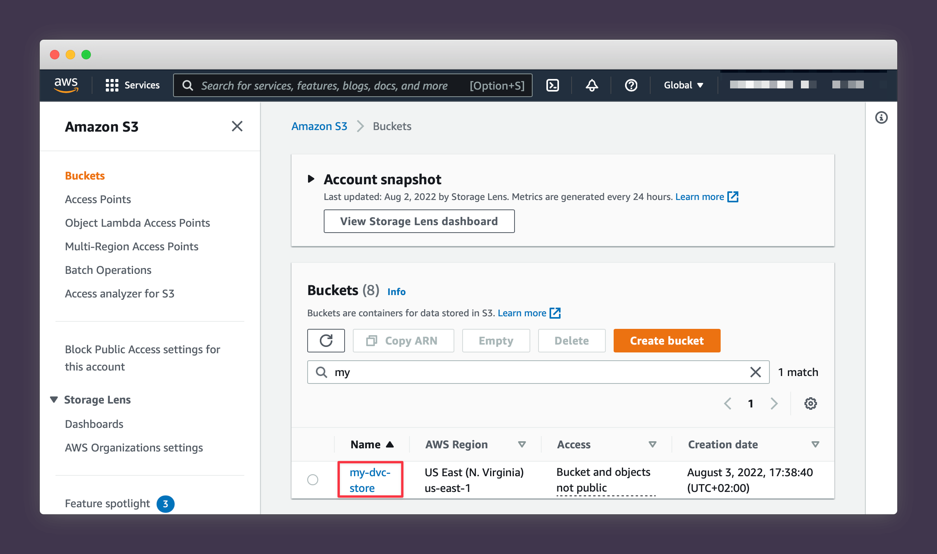Click the magnifier icon in top search bar

click(x=188, y=85)
